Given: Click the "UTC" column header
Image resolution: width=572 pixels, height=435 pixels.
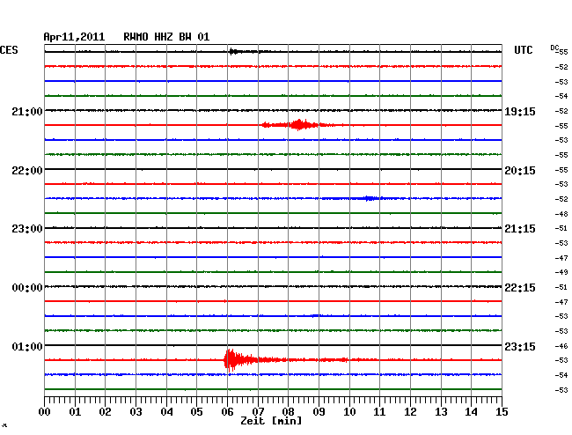Looking at the screenshot, I should tap(523, 50).
